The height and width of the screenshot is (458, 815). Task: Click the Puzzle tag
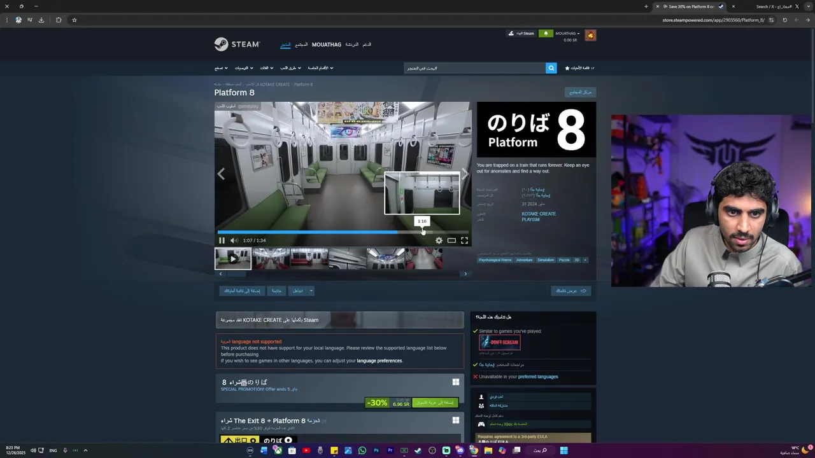click(x=564, y=260)
